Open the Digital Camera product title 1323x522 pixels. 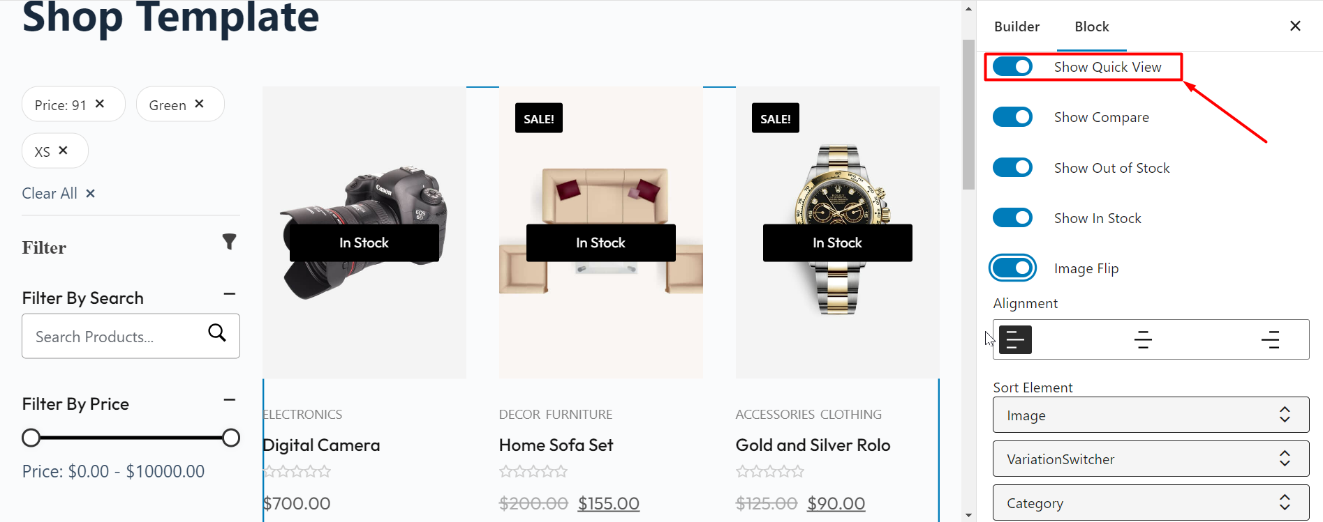(x=321, y=445)
